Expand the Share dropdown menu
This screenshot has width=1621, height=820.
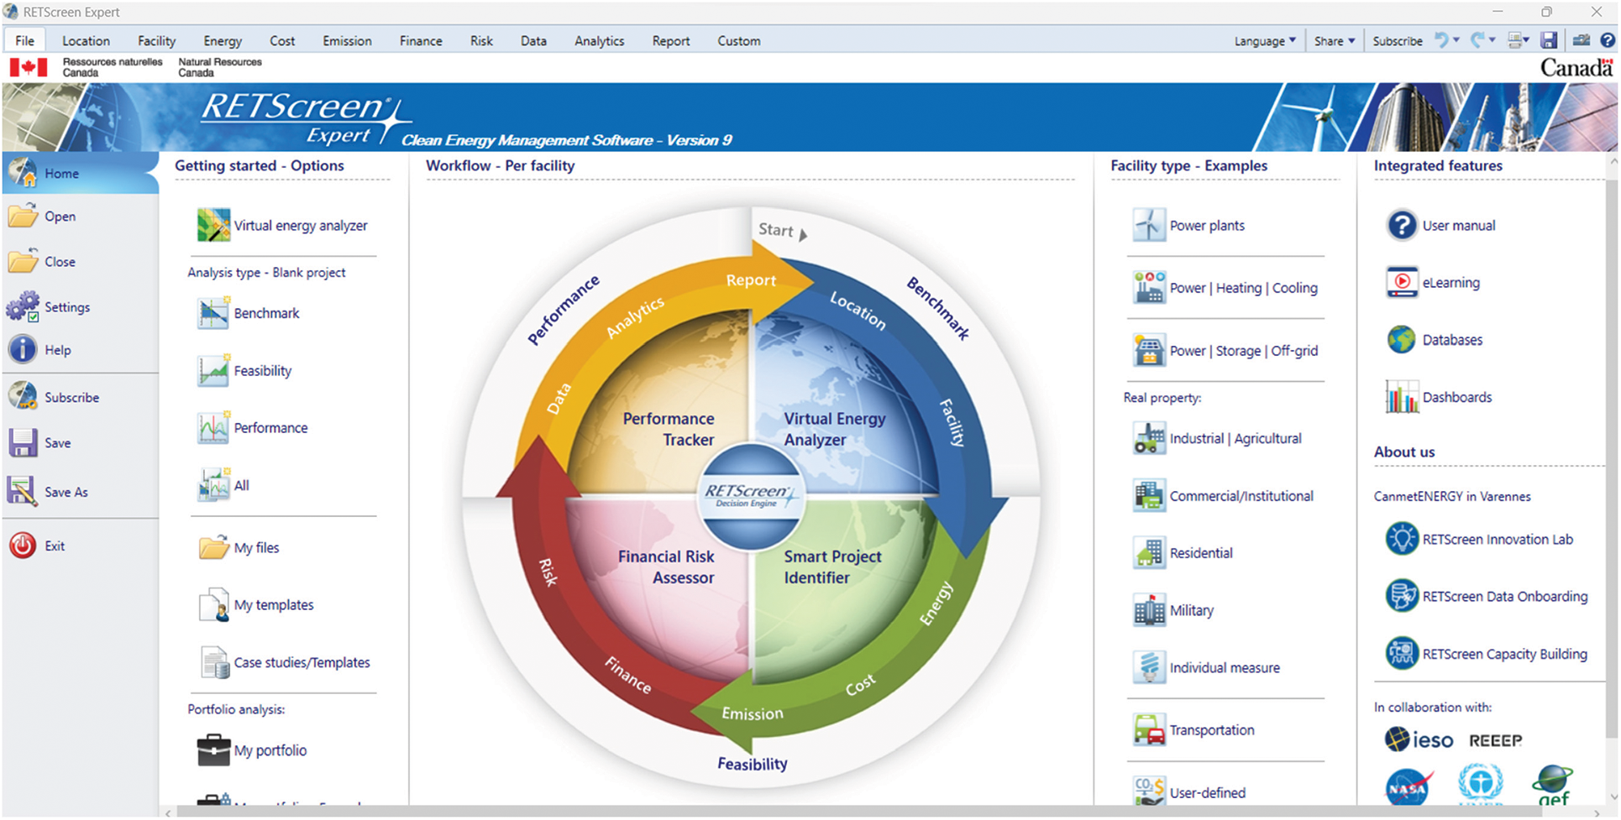tap(1335, 40)
